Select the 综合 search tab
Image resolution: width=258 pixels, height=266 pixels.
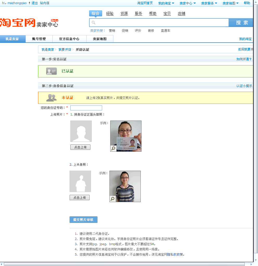pos(95,14)
